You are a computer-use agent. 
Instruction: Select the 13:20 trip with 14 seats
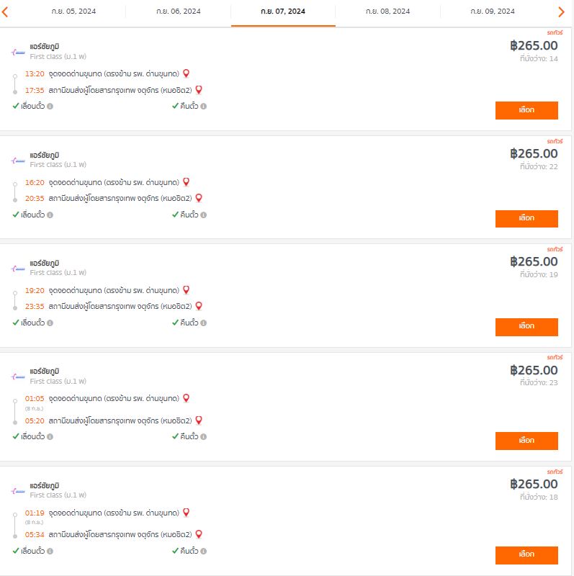tap(526, 110)
